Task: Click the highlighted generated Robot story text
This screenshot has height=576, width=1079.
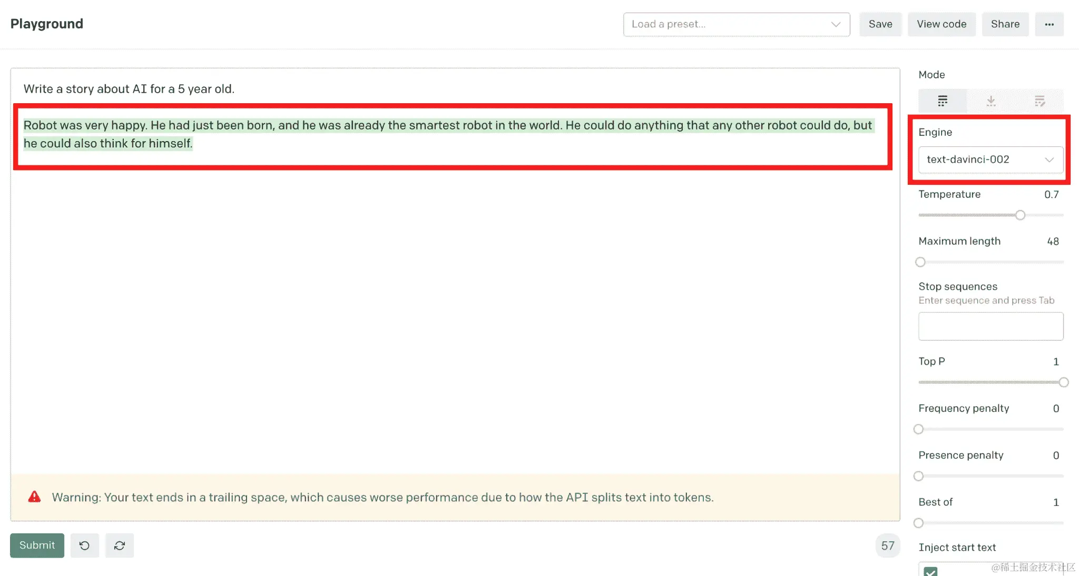Action: [448, 134]
